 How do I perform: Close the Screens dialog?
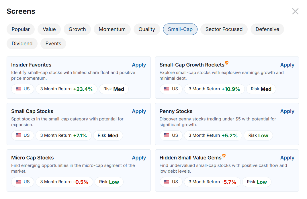295,11
